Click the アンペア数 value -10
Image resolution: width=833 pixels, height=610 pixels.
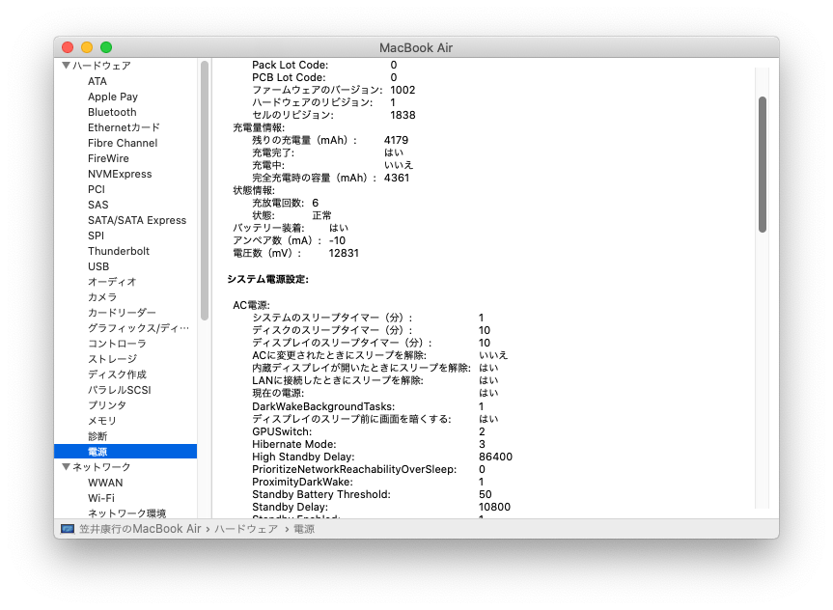(x=337, y=240)
